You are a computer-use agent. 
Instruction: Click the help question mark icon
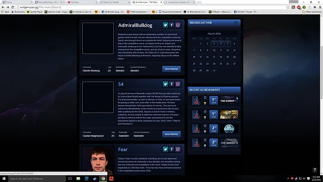click(x=315, y=170)
